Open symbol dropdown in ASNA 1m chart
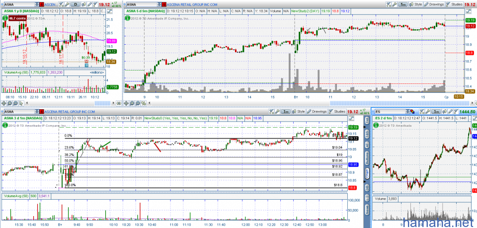Viewport: 477px width, 228px height. (x=36, y=112)
